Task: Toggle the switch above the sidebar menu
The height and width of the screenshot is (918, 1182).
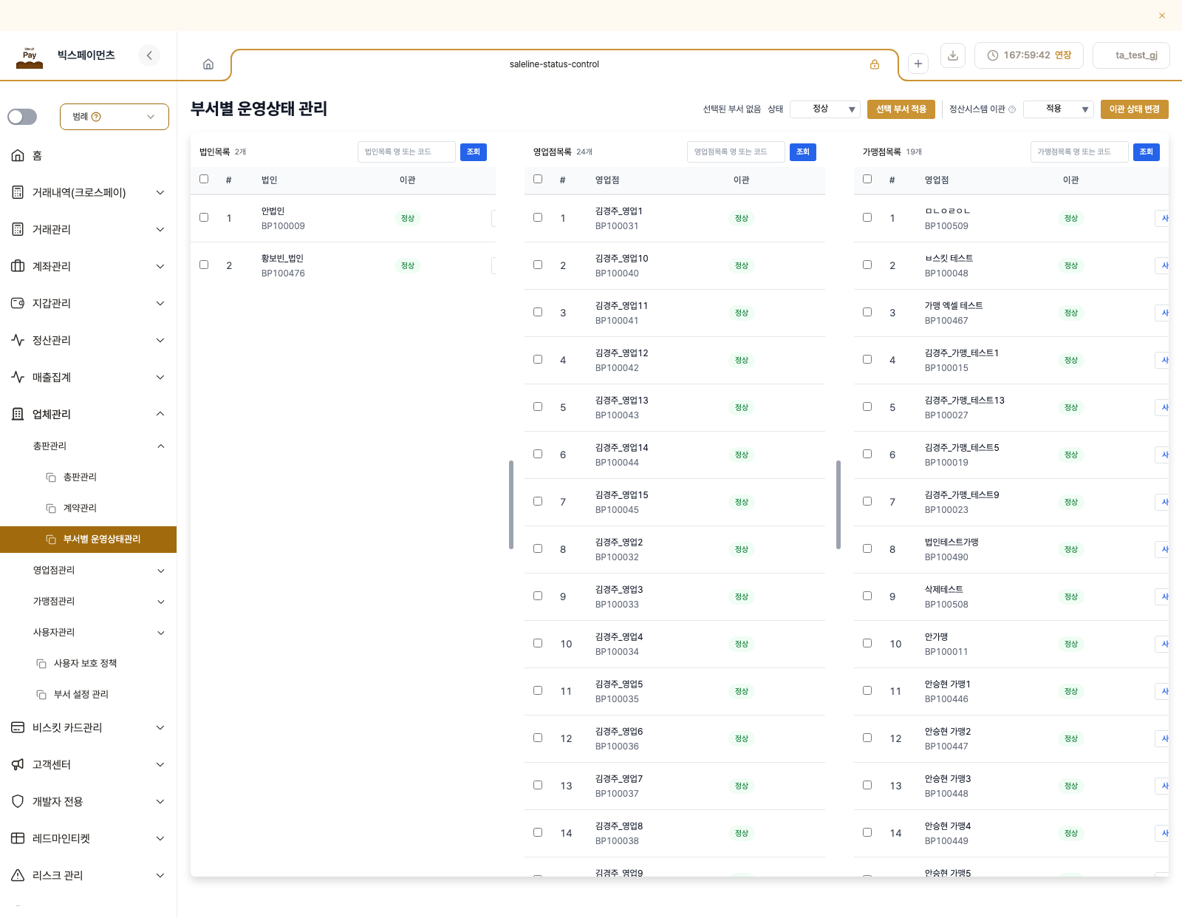Action: point(22,117)
